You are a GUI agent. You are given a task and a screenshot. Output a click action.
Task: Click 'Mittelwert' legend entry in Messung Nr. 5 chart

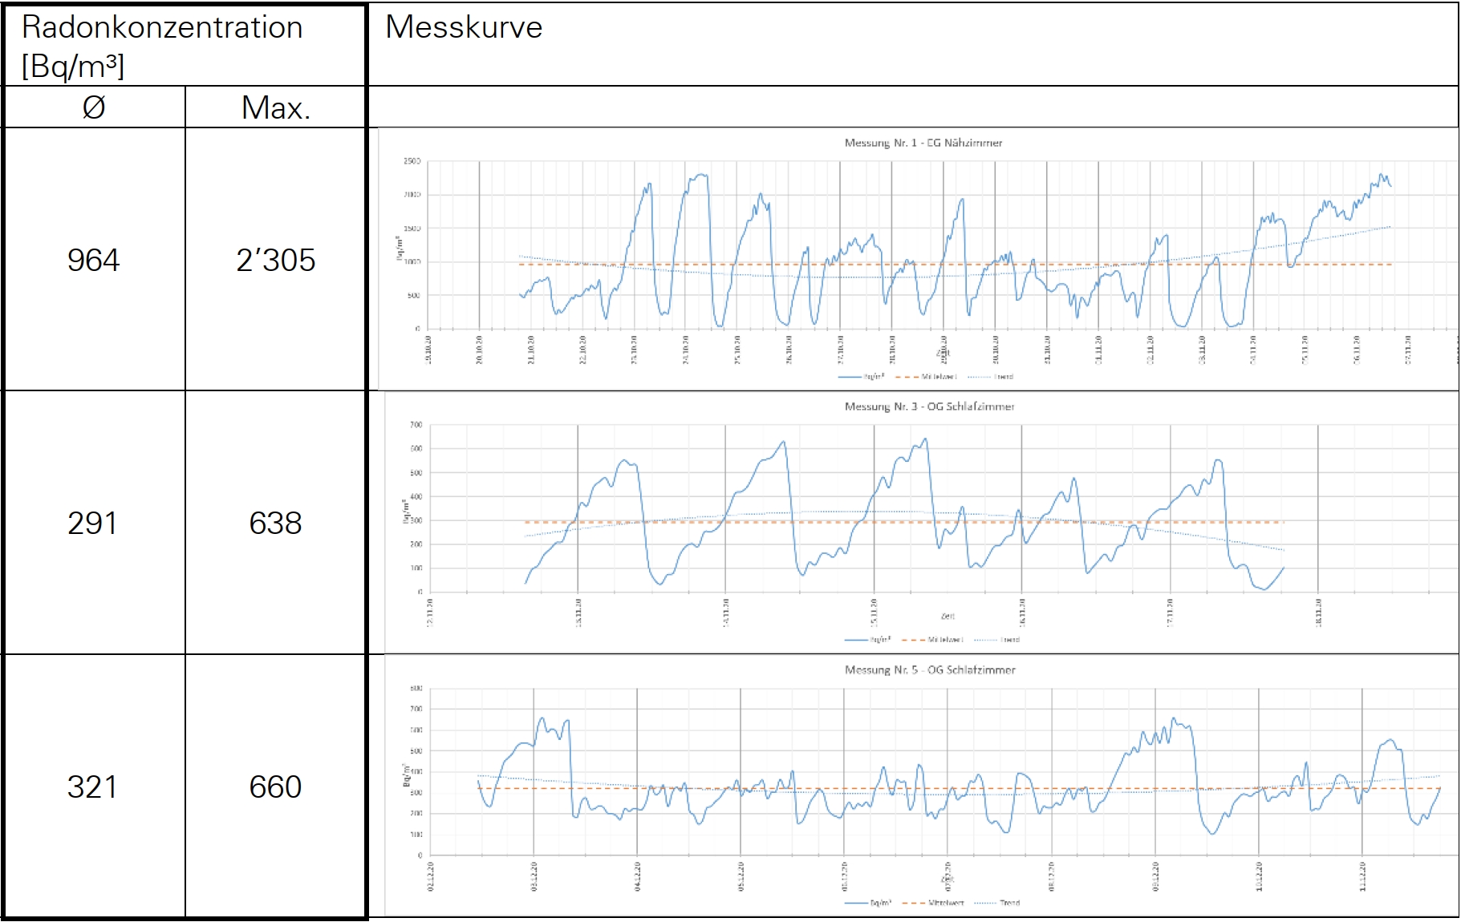click(x=932, y=903)
